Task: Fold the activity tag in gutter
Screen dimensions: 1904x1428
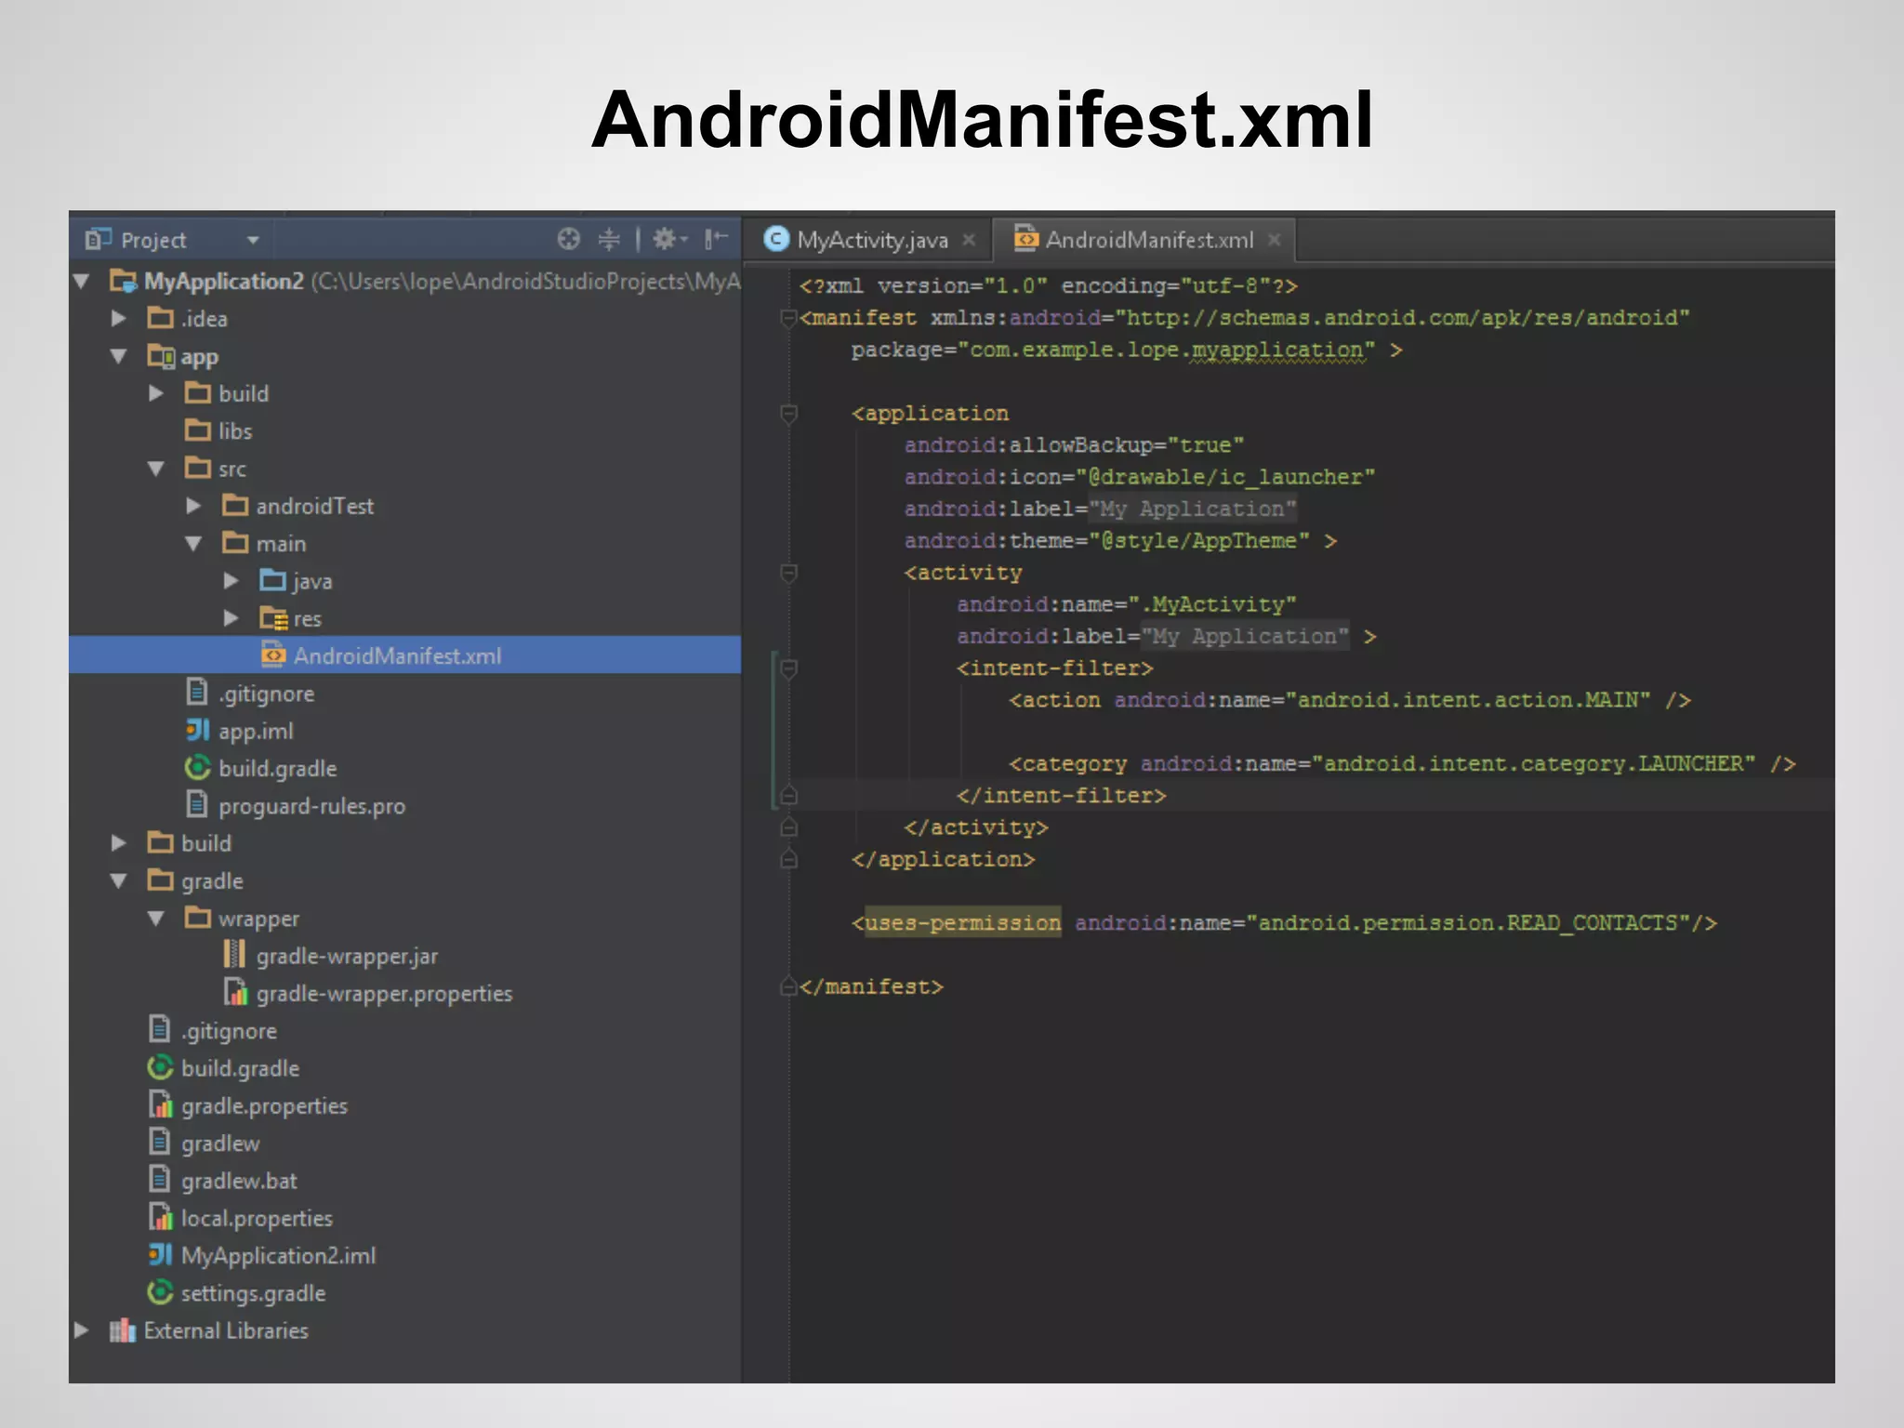Action: point(788,573)
